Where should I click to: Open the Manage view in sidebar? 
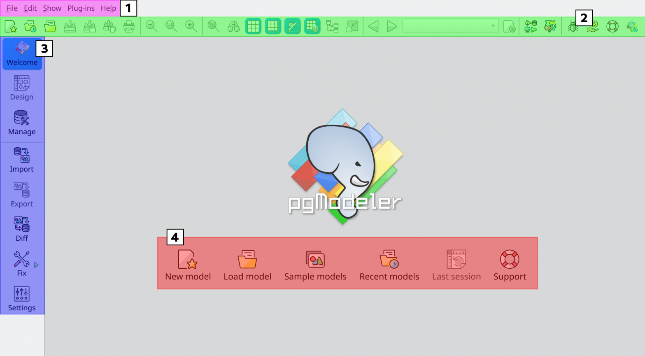[x=22, y=123]
